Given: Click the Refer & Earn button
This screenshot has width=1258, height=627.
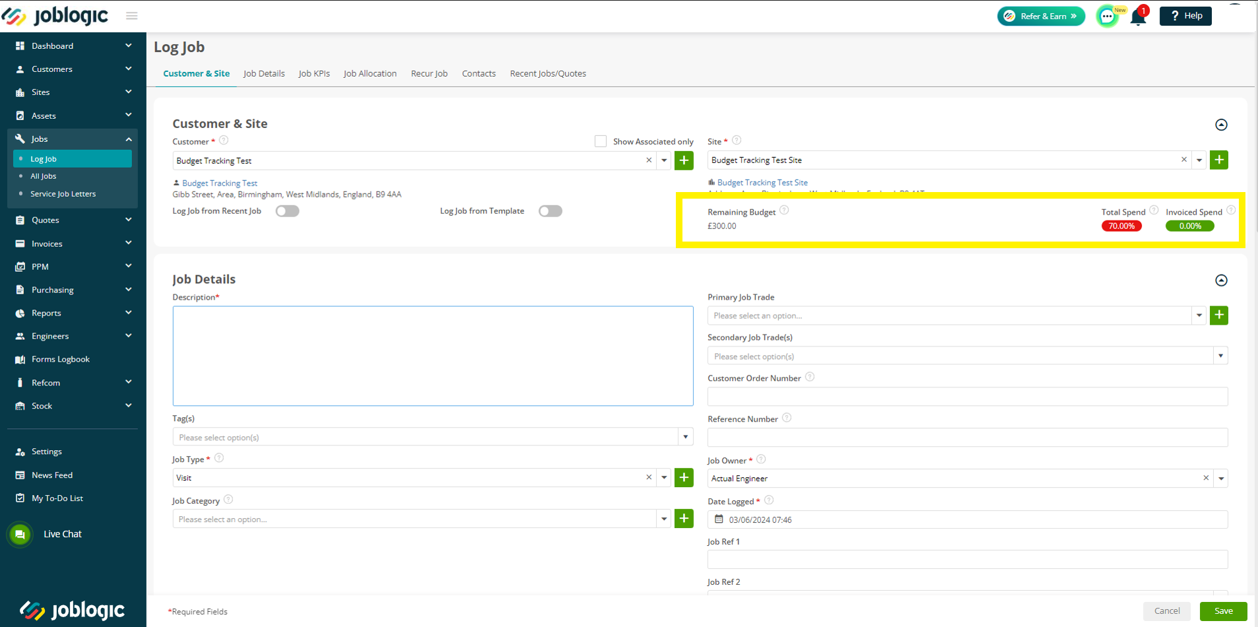Looking at the screenshot, I should 1041,16.
